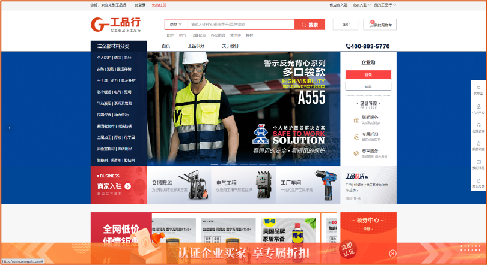Open the 我的购物车 cart icon button
The image size is (488, 265).
click(x=380, y=25)
